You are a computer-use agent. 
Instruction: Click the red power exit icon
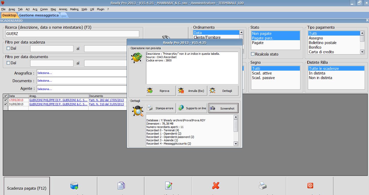click(x=310, y=186)
